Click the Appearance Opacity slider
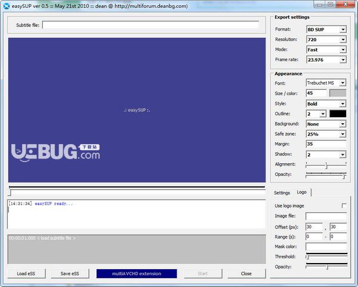The width and height of the screenshot is (358, 287). coord(326,175)
